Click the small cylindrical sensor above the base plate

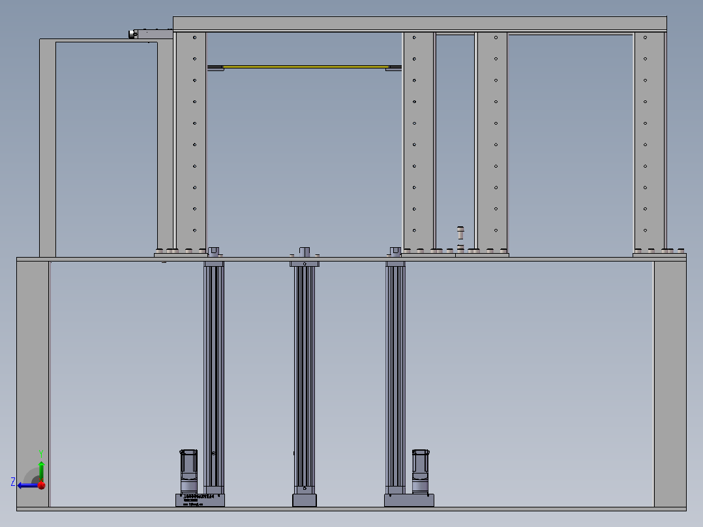pos(459,232)
